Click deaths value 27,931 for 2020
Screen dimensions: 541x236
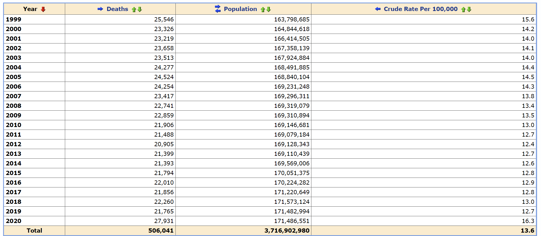164,221
